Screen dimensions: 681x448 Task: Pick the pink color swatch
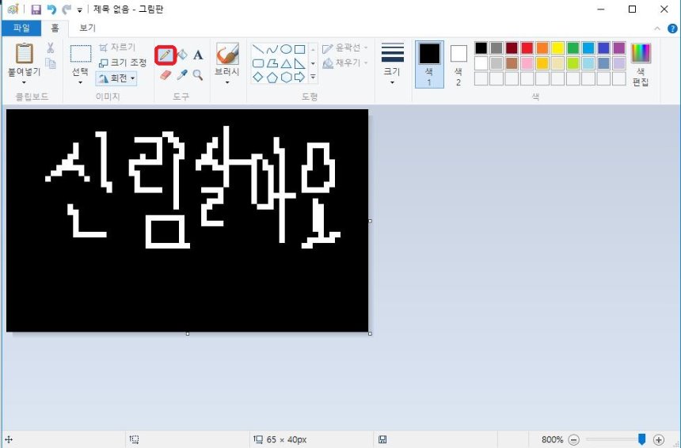coord(527,63)
